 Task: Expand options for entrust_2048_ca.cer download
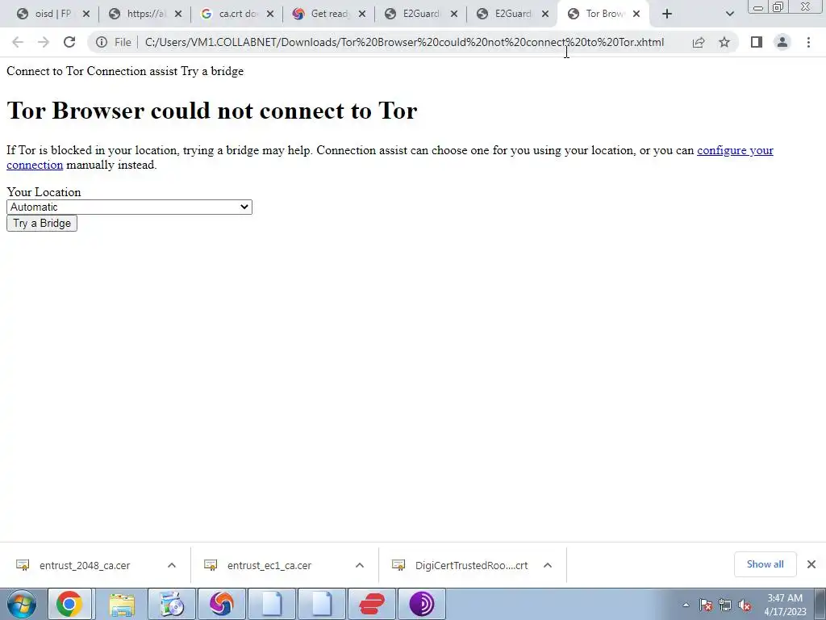172,565
